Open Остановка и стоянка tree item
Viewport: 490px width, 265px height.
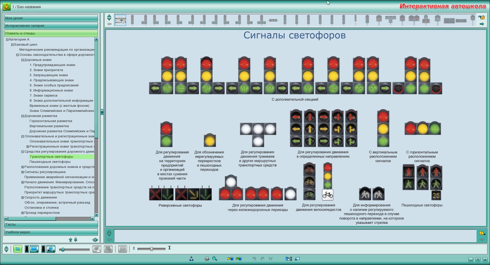click(42, 208)
